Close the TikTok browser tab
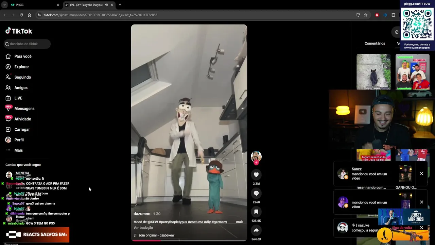Screen dimensions: 435x245 (x=112, y=5)
